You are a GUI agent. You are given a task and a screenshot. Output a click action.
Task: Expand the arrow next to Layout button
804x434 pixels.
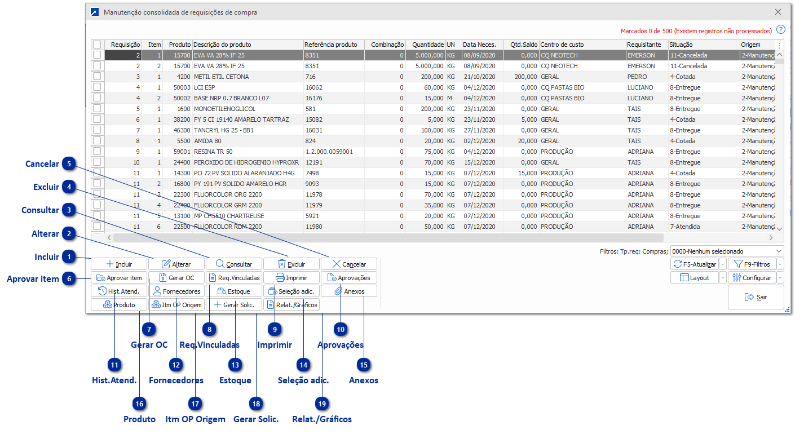[723, 278]
